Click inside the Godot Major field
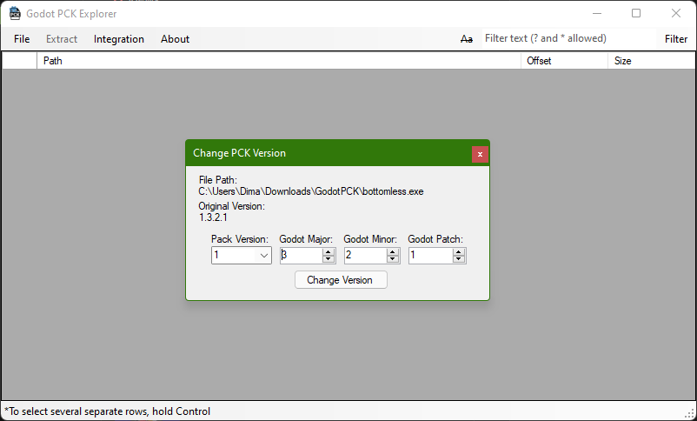 301,256
